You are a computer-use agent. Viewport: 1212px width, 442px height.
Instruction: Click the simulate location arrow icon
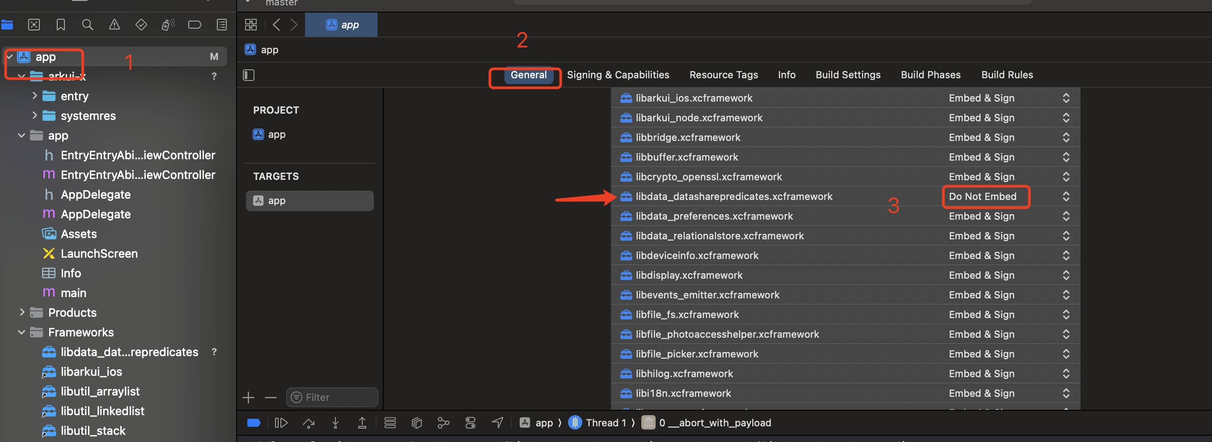(x=497, y=423)
